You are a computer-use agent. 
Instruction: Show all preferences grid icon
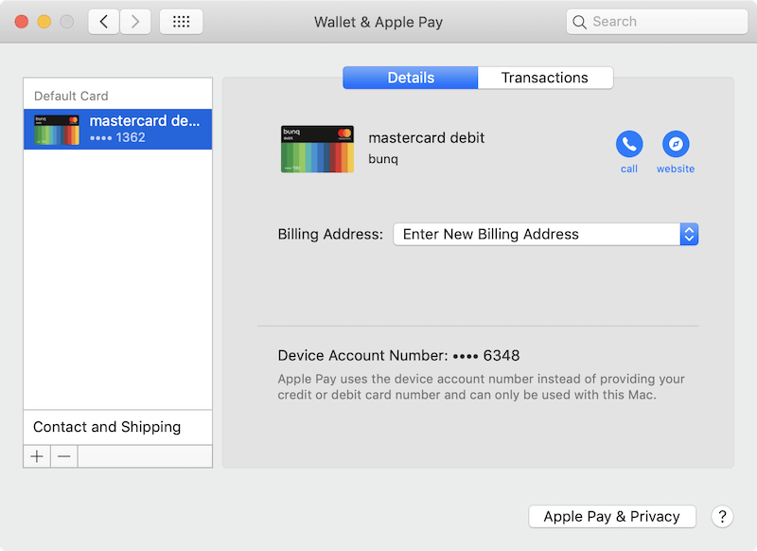pos(181,22)
